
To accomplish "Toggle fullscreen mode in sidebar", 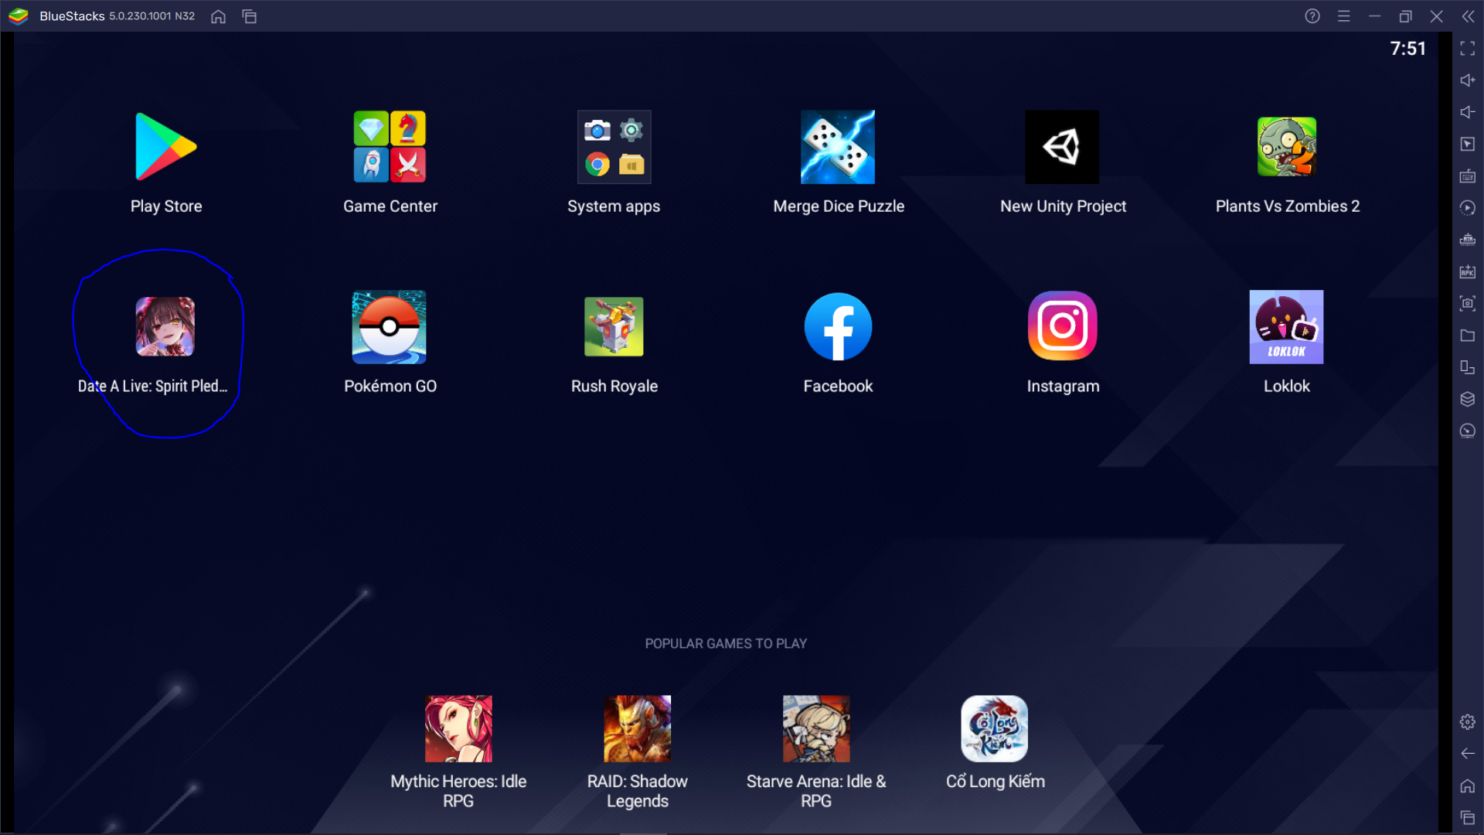I will 1468,49.
